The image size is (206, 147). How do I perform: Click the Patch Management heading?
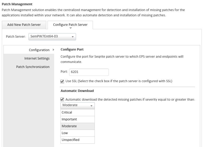pyautogui.click(x=17, y=4)
